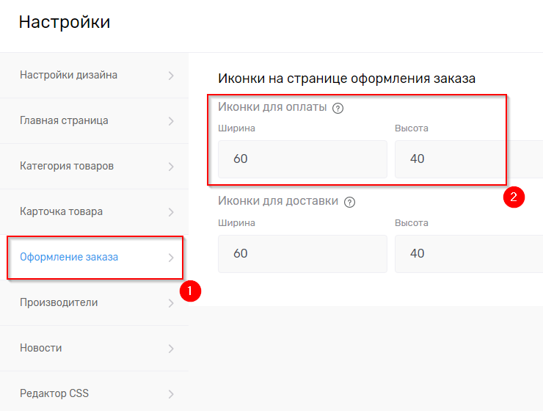Expand Категория товаров chevron arrow

(x=171, y=166)
